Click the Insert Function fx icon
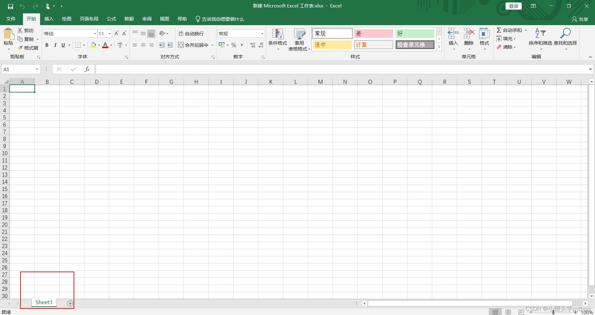Viewport: 595px width, 315px height. tap(87, 69)
